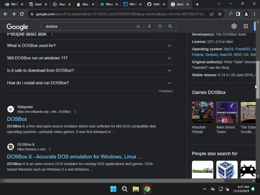
Task: Click the vertical page scrollbar thumb
Action: click(x=258, y=80)
